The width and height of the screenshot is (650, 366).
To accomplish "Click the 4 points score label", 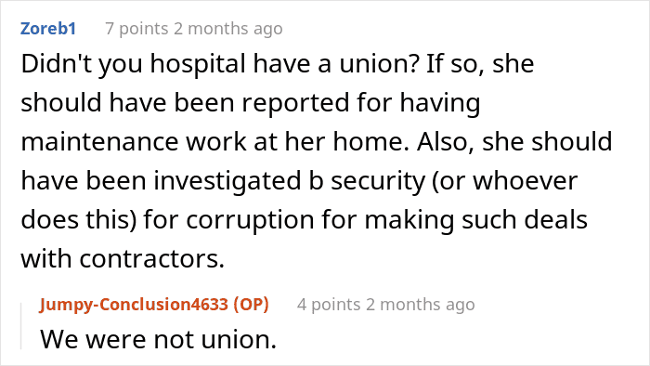I will (329, 305).
